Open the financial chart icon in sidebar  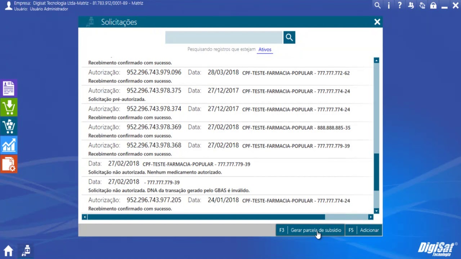click(9, 145)
